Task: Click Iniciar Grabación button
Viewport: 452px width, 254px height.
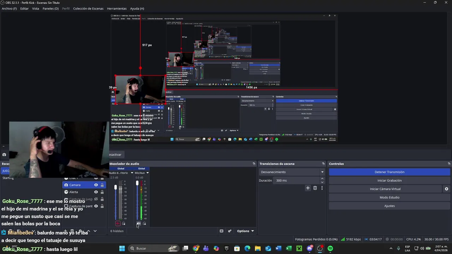Action: coord(389,180)
